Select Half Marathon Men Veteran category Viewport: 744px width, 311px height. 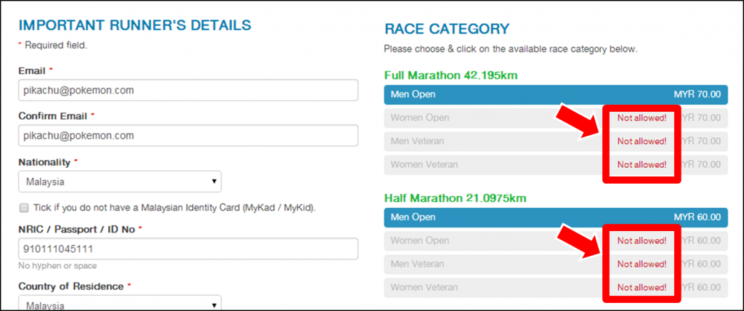point(556,264)
